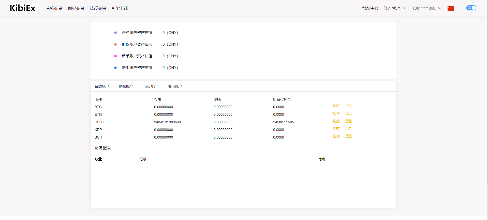Click 划转 link in the BCH row

pos(336,136)
